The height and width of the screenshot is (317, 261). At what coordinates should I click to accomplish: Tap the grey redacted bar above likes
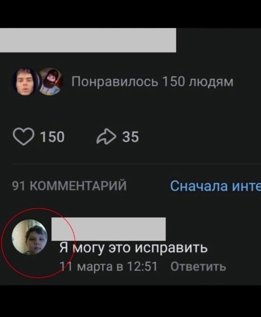[x=88, y=40]
